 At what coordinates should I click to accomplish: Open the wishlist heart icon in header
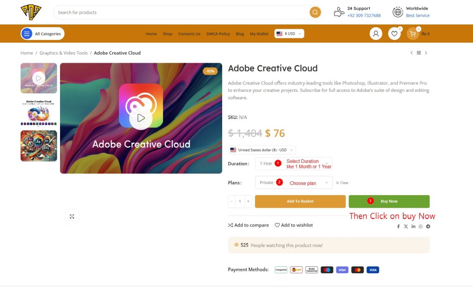[x=394, y=34]
